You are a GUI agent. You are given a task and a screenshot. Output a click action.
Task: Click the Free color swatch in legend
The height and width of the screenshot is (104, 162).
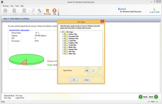click(x=48, y=65)
